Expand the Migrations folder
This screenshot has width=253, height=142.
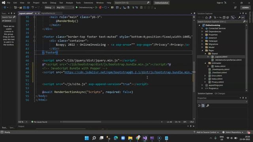tap(202, 44)
